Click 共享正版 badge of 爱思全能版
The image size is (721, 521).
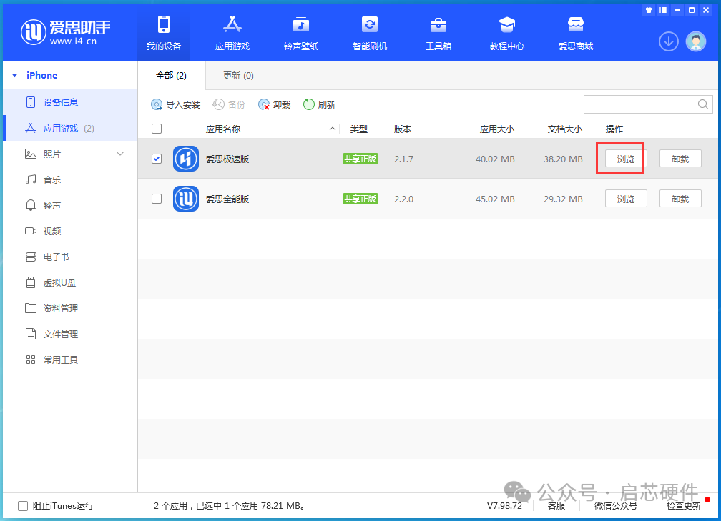pyautogui.click(x=360, y=199)
